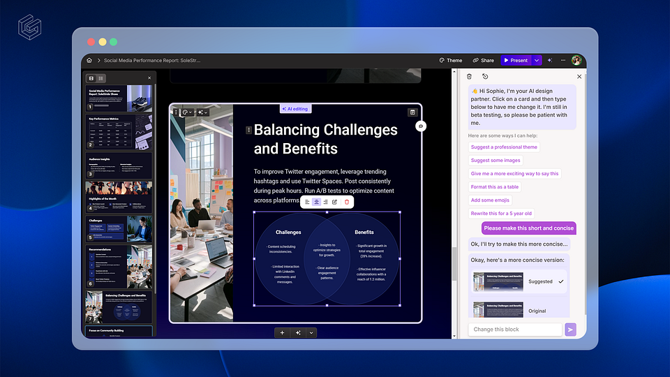Close the slide sidebar panel
The image size is (670, 377).
pyautogui.click(x=149, y=77)
